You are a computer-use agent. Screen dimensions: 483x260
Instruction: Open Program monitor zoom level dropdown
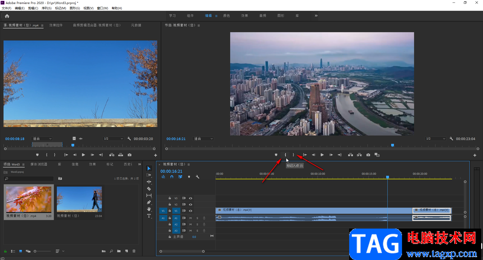pyautogui.click(x=203, y=139)
